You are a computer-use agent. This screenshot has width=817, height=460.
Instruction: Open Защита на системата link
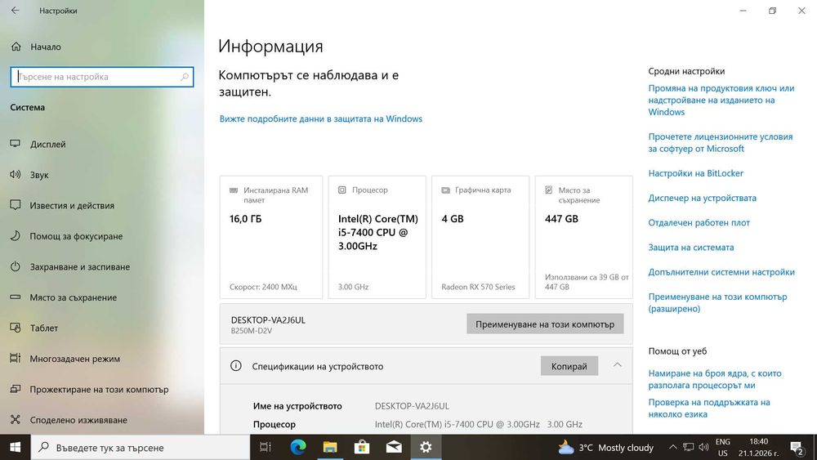(x=691, y=248)
